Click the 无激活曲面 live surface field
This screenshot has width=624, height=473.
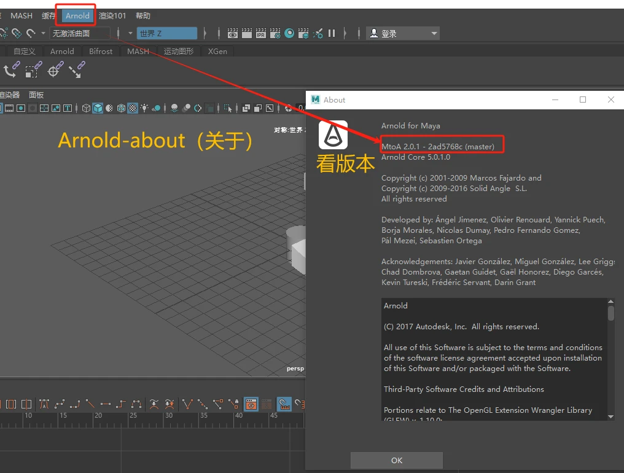(x=80, y=33)
